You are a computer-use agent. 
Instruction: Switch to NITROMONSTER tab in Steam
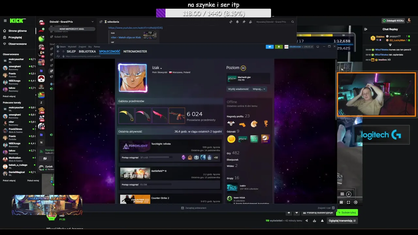pos(135,51)
